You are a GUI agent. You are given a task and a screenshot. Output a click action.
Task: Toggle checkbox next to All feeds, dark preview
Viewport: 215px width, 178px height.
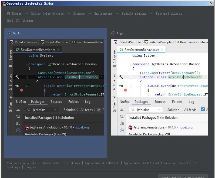[x=99, y=110]
